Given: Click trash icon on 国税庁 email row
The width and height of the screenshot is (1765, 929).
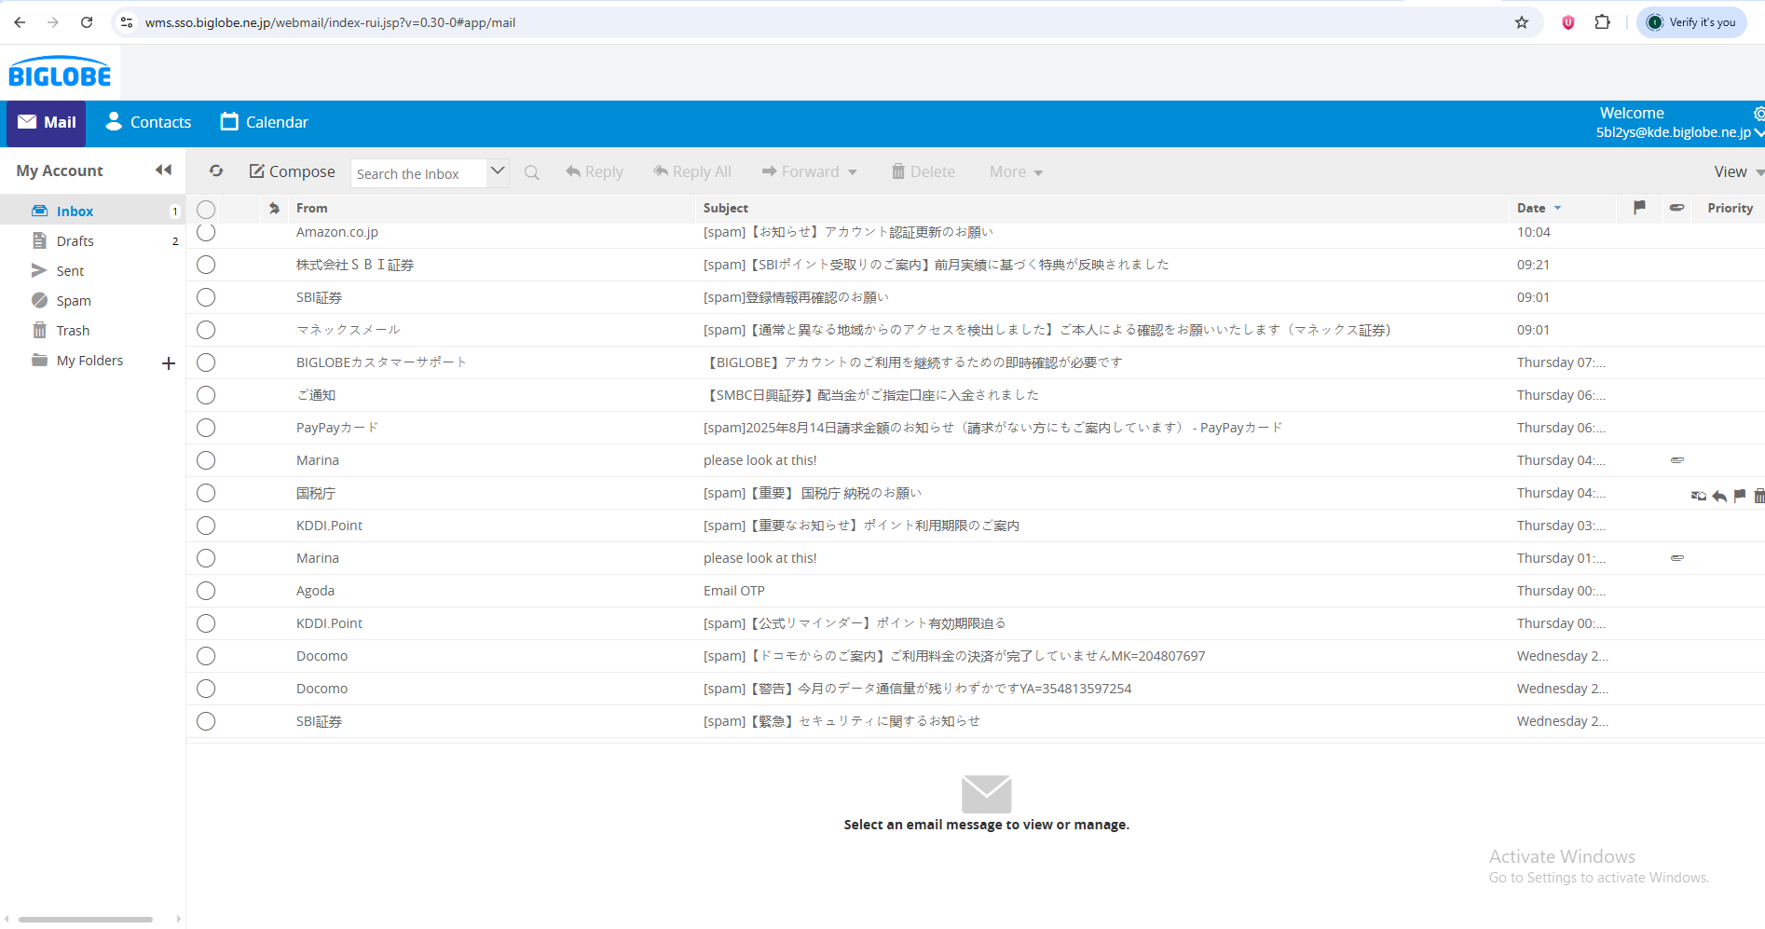Looking at the screenshot, I should 1758,496.
